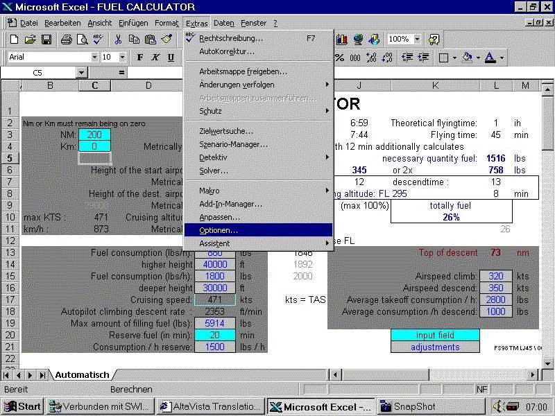This screenshot has height=416, width=555.
Task: Click the Airspeed climb cell showing 320
Action: [x=495, y=276]
